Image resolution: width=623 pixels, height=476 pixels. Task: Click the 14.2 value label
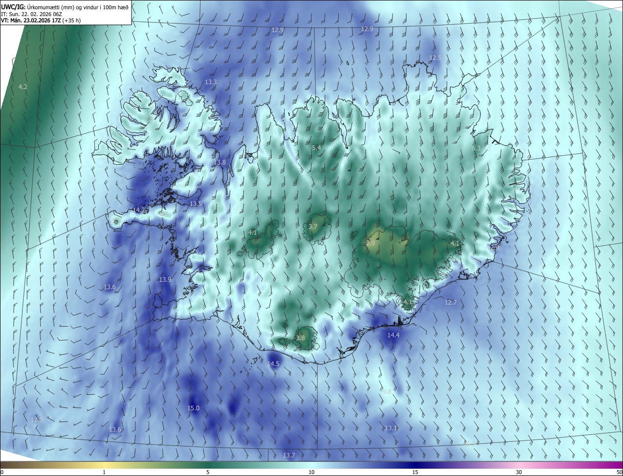[x=139, y=210]
